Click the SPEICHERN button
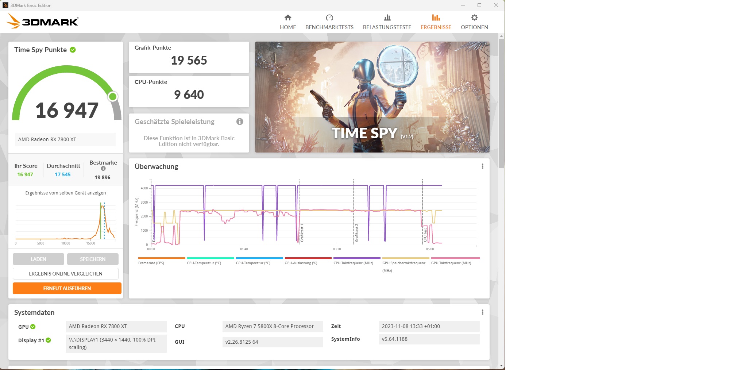This screenshot has height=370, width=753. (x=93, y=259)
